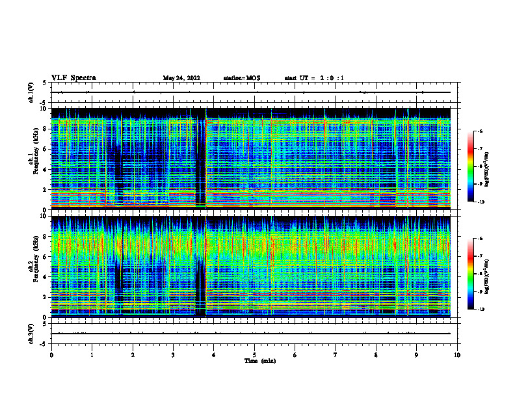The image size is (515, 398).
Task: Click the "2" kHz tick of ch.2 spectrogram
Action: 46,297
